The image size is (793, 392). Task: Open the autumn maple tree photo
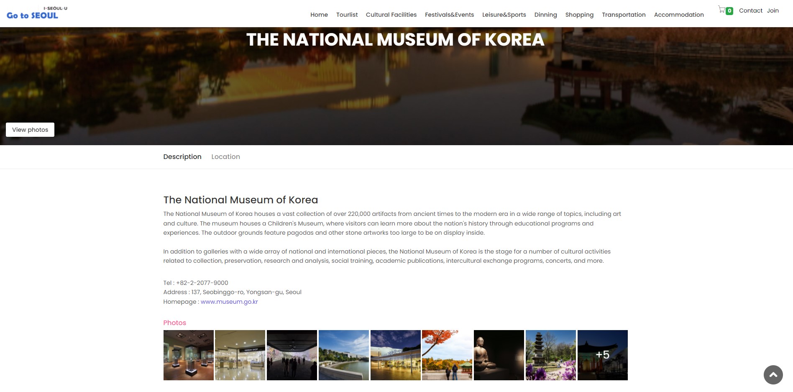pos(447,355)
